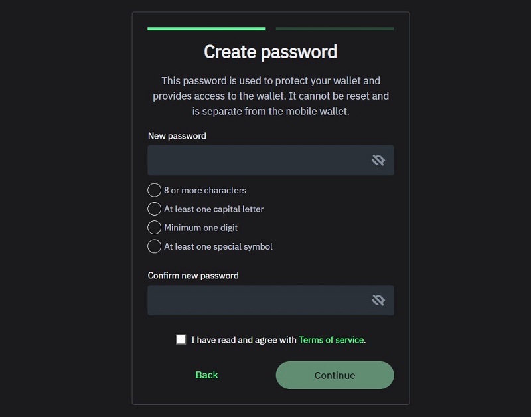Click the New password label text
This screenshot has height=417, width=531.
(177, 135)
